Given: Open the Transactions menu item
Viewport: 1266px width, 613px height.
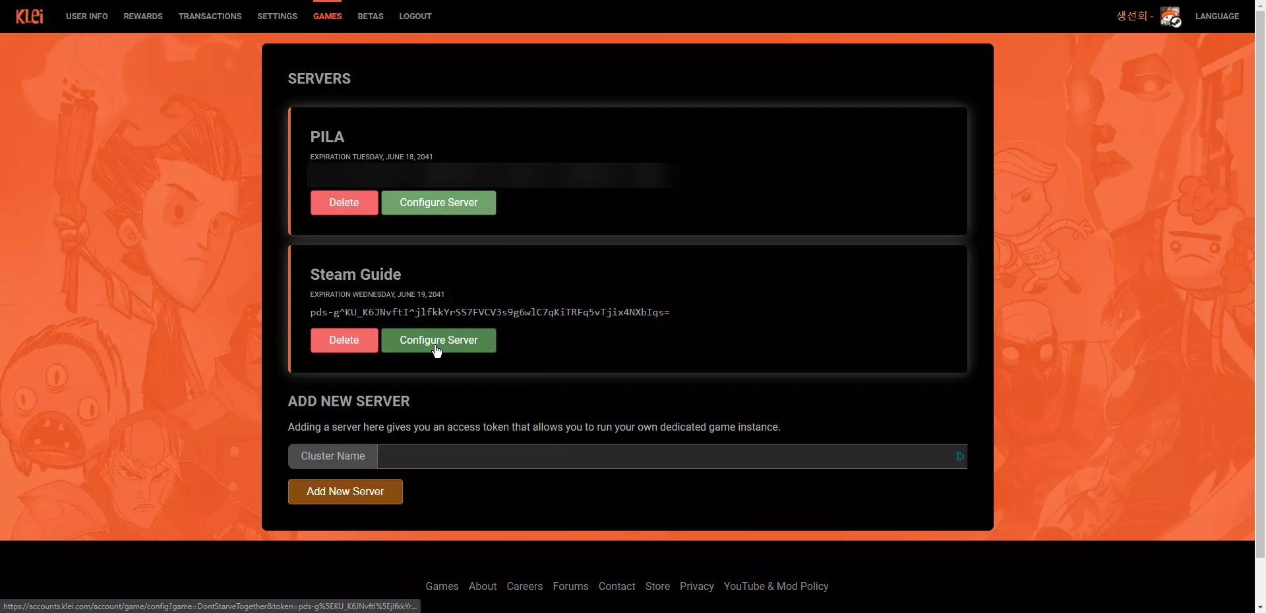Looking at the screenshot, I should (210, 16).
